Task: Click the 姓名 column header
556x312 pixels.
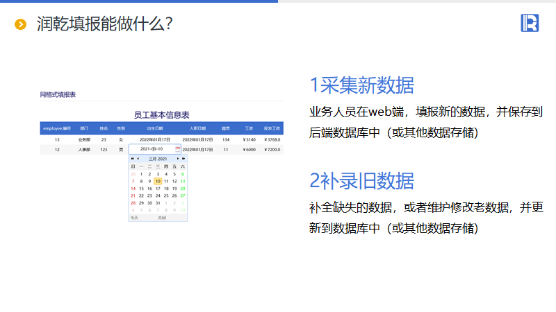Action: click(104, 128)
